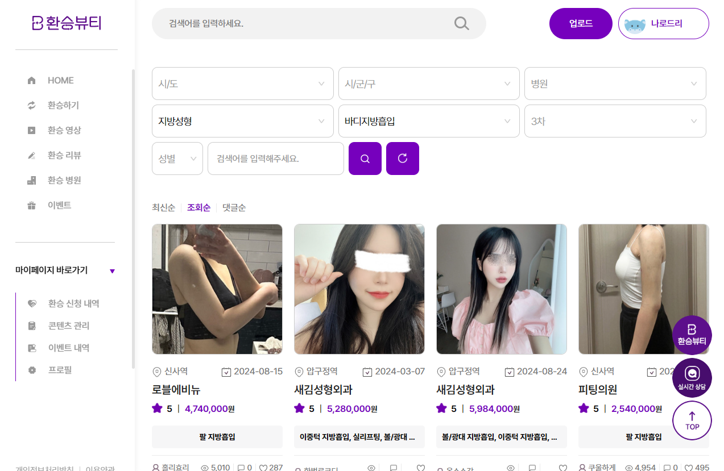Click the 환승 리뷰 pencil icon
724x471 pixels.
(32, 156)
